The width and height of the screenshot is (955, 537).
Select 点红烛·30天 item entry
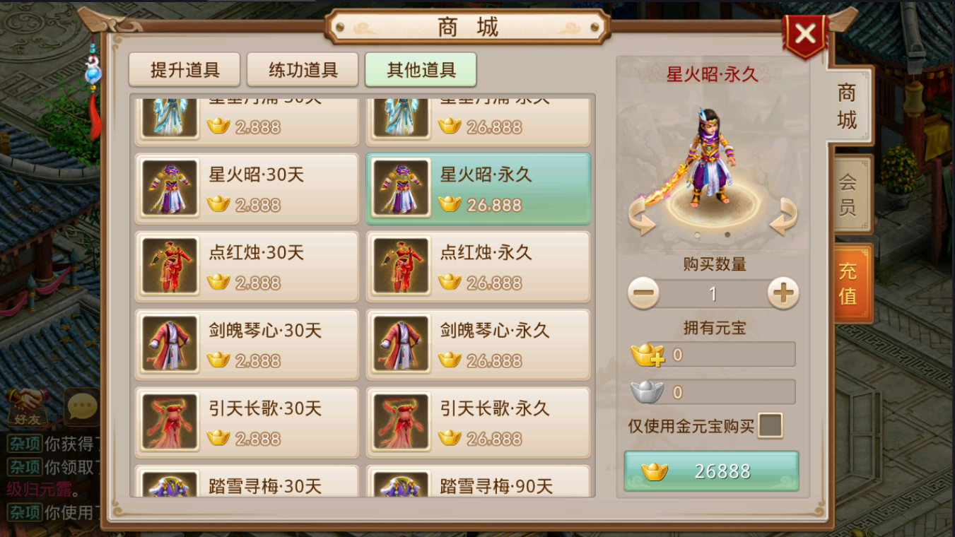point(247,266)
